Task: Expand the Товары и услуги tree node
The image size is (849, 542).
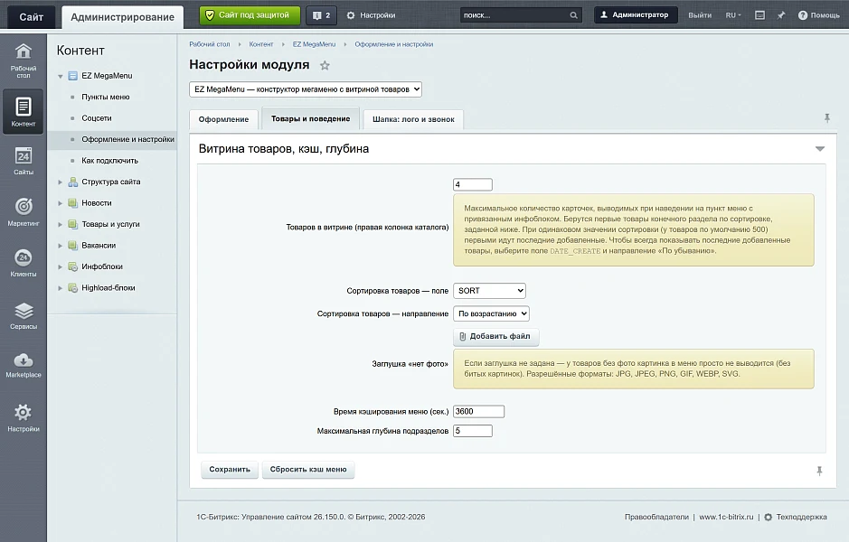Action: tap(61, 225)
